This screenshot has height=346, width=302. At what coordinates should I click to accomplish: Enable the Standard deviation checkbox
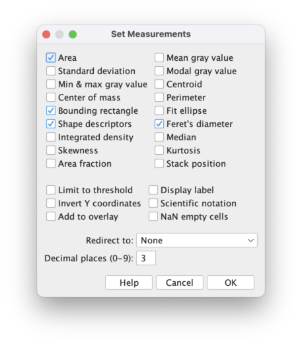point(51,71)
